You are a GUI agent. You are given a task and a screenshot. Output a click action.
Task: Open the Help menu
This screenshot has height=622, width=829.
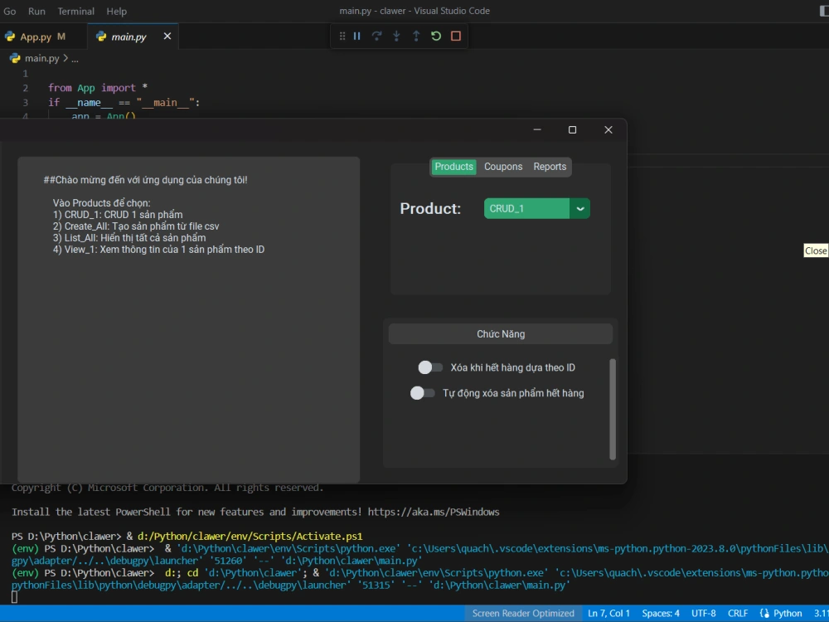[116, 11]
